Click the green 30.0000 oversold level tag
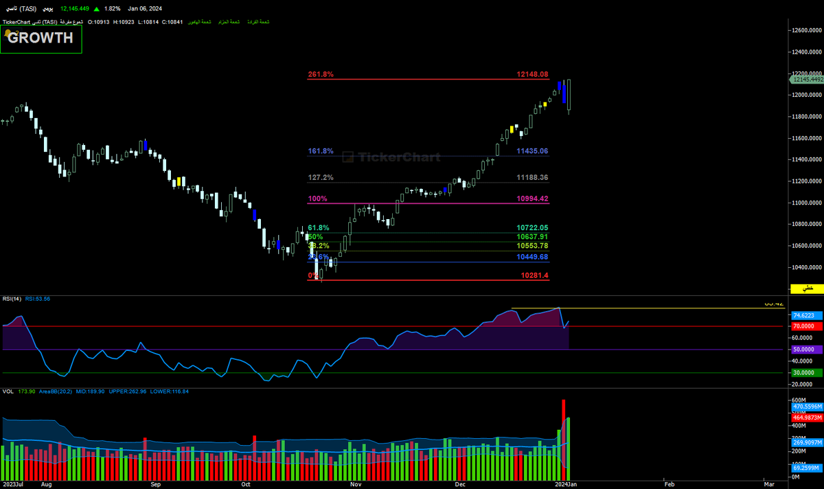824x489 pixels. pyautogui.click(x=806, y=373)
